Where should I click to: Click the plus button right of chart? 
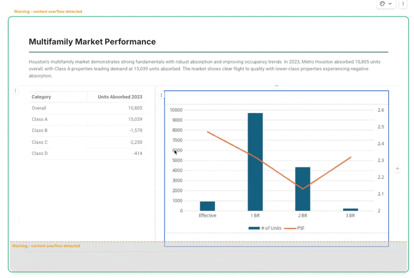tap(397, 168)
